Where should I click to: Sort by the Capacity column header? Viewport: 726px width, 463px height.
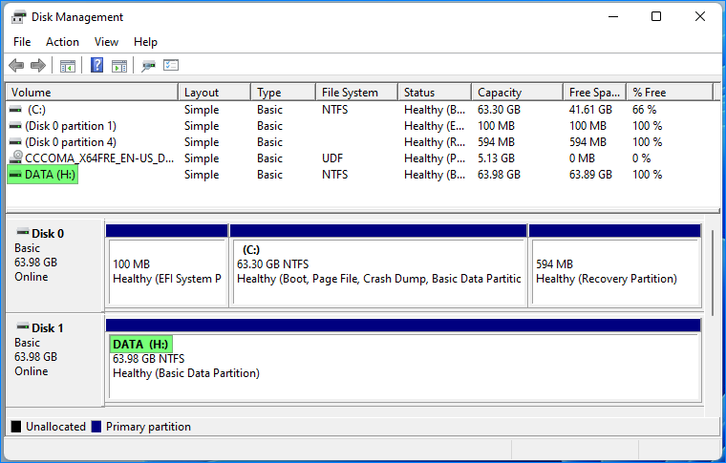coord(499,93)
